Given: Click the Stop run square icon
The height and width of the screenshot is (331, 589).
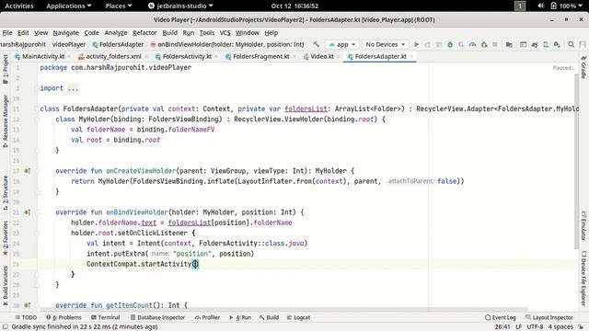Looking at the screenshot, I should (495, 44).
